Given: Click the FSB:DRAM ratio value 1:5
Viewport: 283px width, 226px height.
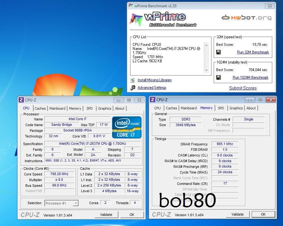Looking at the screenshot, I should click(225, 150).
